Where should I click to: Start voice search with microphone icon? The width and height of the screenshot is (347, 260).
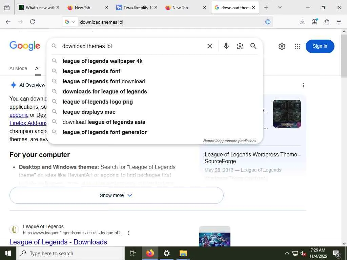coord(226,46)
